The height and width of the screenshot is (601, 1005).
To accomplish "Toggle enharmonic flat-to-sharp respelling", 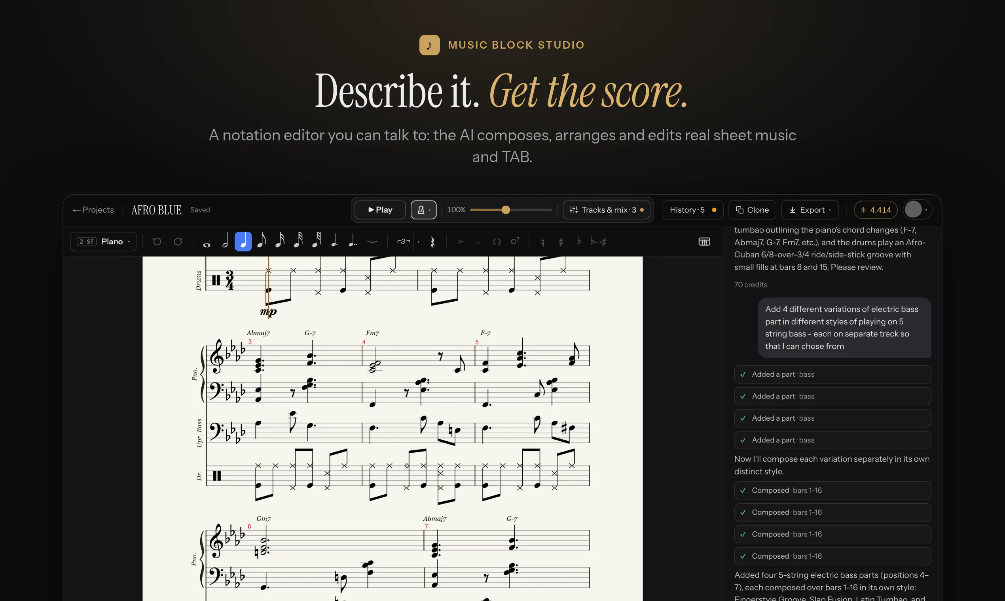I will pyautogui.click(x=598, y=242).
